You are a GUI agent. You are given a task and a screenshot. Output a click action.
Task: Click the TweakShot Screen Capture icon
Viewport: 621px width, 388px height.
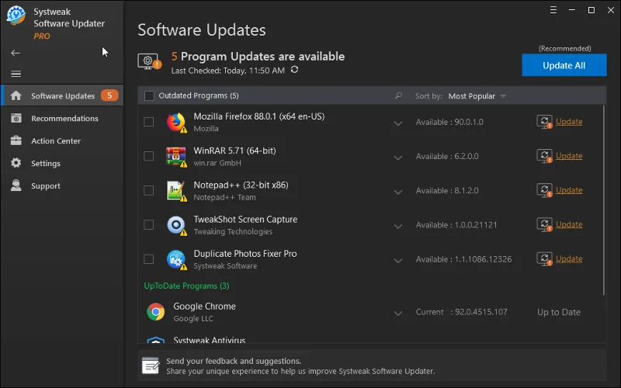tap(176, 225)
